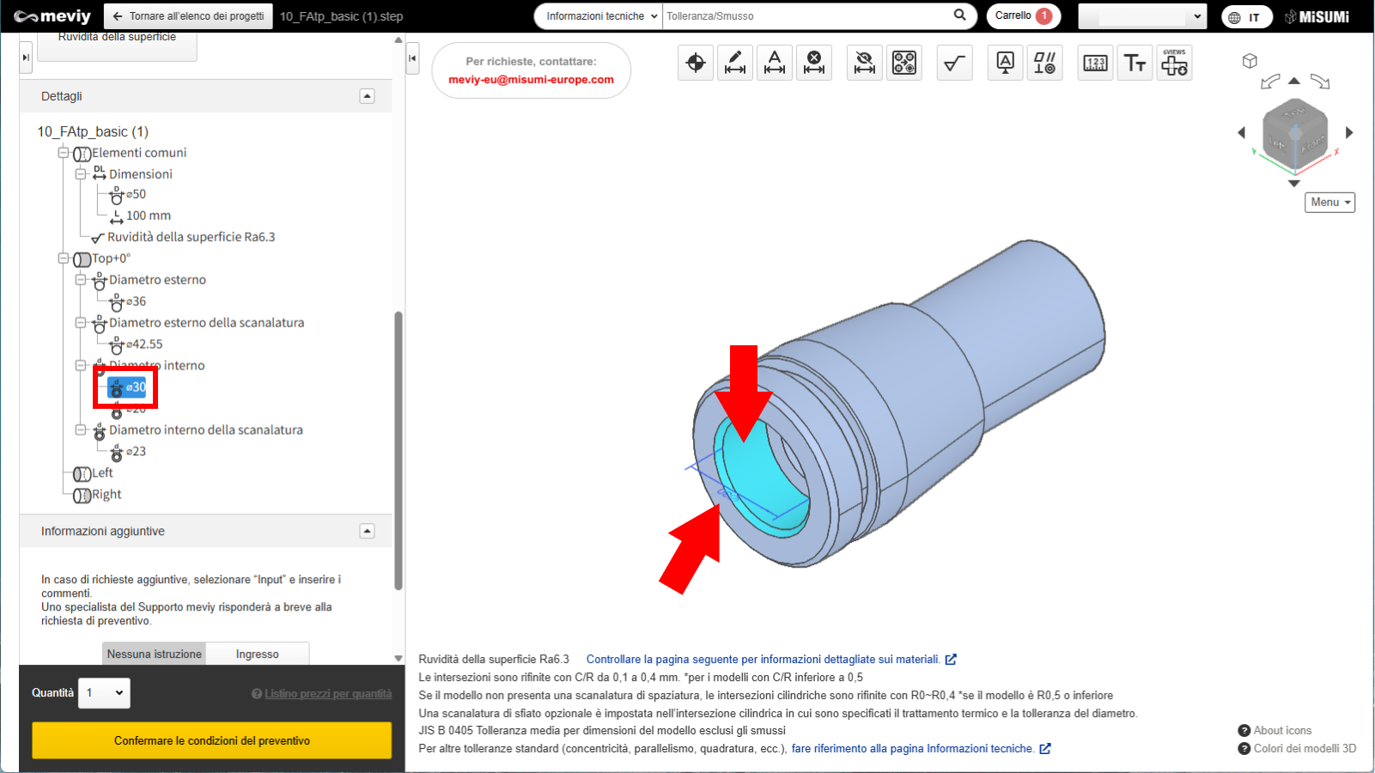The height and width of the screenshot is (773, 1375).
Task: Select the Nessuna istruzione option
Action: pos(155,654)
